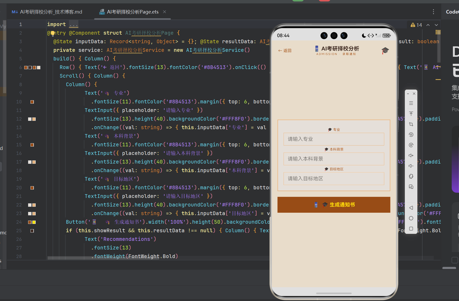Click the emulator multi-device screen icon
459x301 pixels.
(411, 187)
